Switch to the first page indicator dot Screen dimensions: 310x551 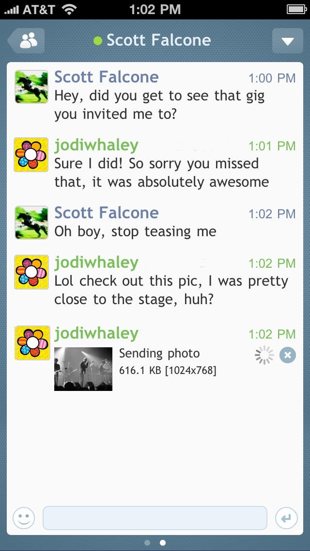(147, 543)
